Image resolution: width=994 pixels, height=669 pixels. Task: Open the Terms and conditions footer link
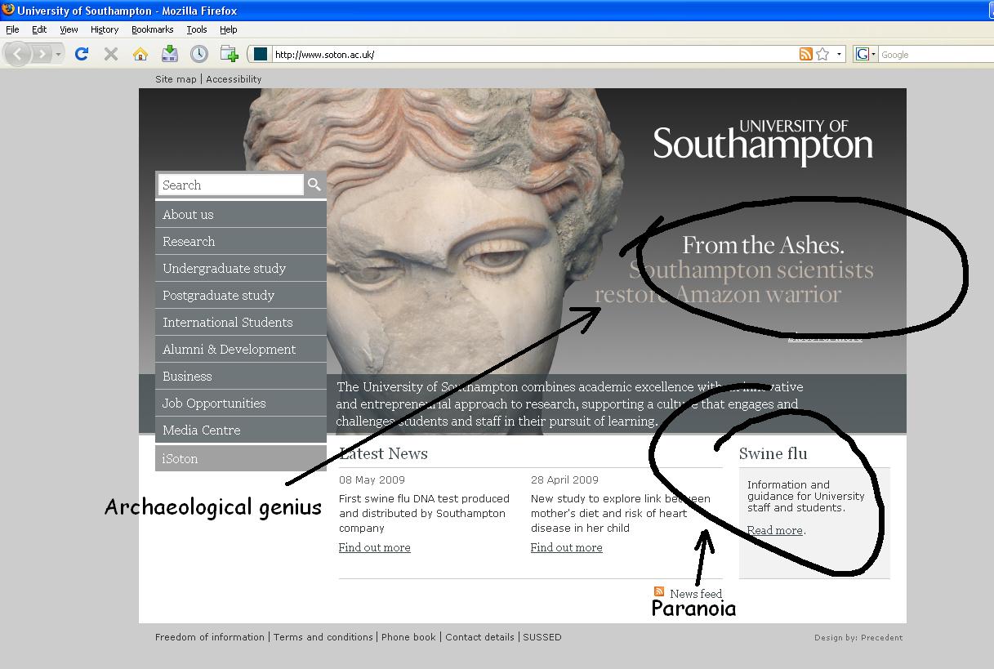[x=323, y=637]
